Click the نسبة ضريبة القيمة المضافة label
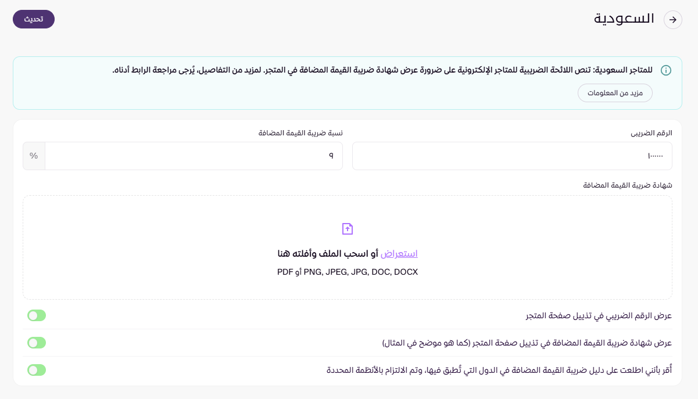 pyautogui.click(x=300, y=133)
